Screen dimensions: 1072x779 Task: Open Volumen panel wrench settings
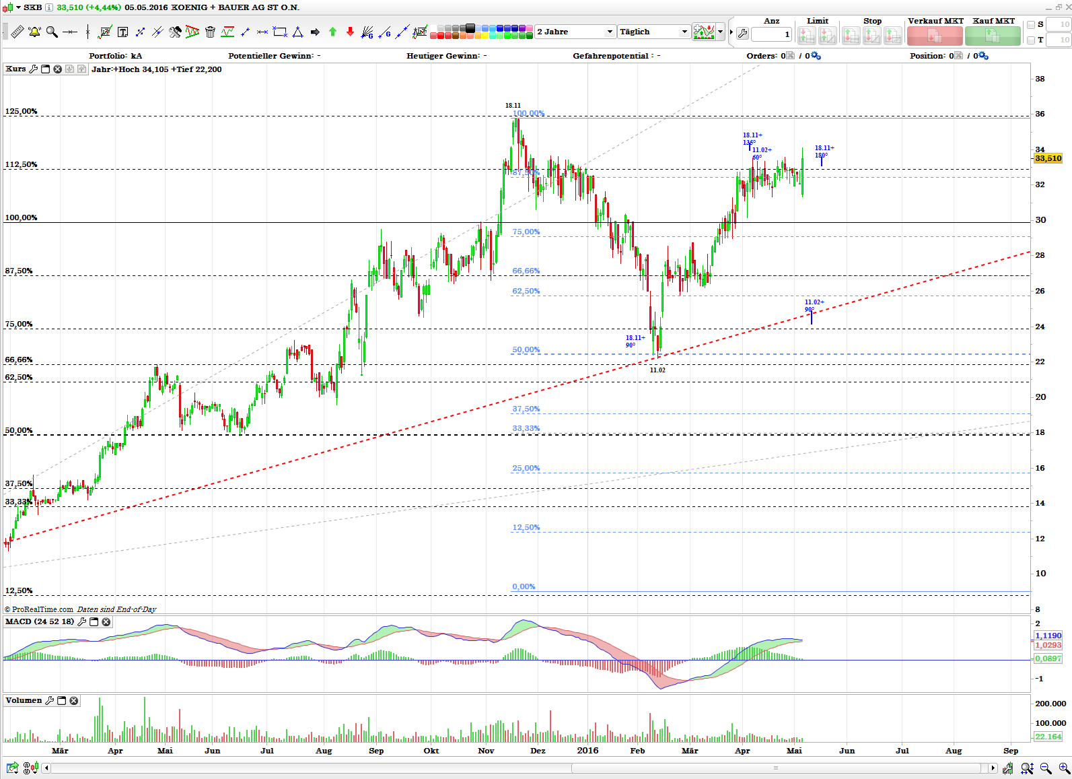49,700
